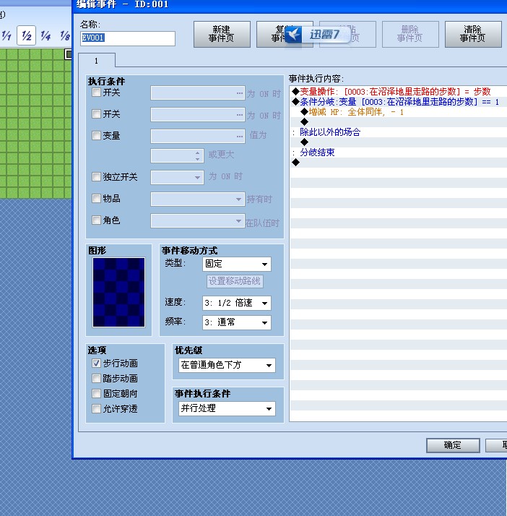Select the 除此以外的场合 line
Image resolution: width=507 pixels, height=516 pixels.
(x=399, y=132)
